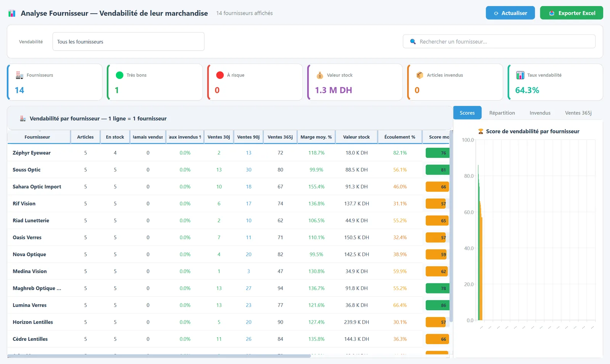This screenshot has height=364, width=610.
Task: Click the green score badge 86
Action: pyautogui.click(x=437, y=305)
